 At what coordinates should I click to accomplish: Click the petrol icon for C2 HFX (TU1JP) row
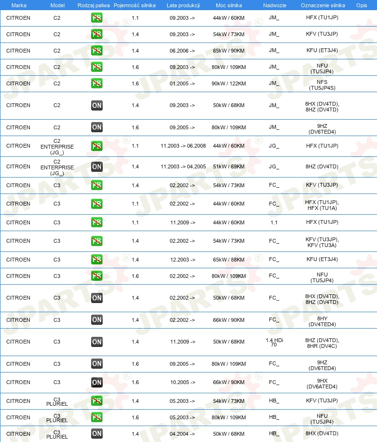[96, 18]
